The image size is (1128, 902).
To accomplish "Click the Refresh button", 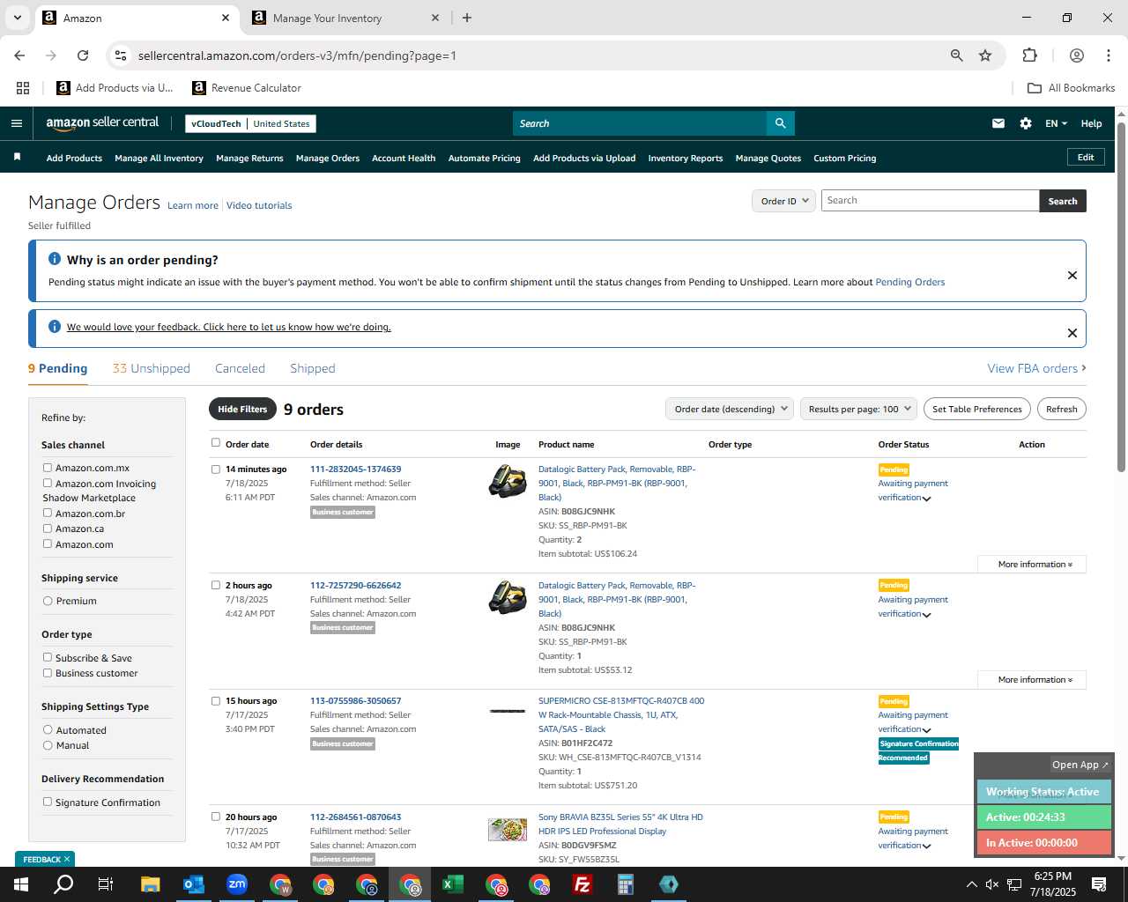I will pos(1061,409).
